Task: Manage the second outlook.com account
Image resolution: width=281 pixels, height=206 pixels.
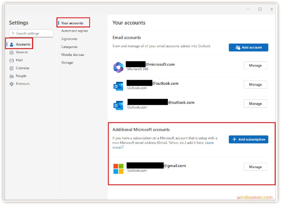Action: pyautogui.click(x=255, y=104)
